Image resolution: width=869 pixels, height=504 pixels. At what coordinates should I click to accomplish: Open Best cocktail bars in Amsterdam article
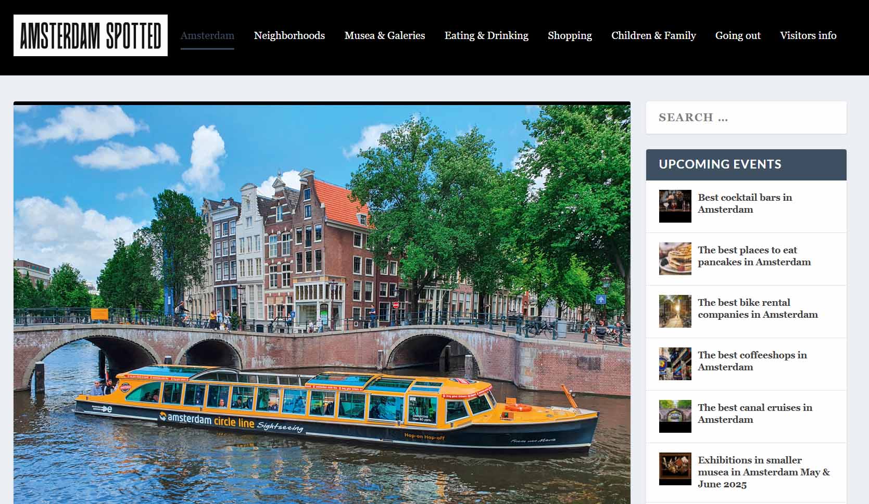[744, 204]
